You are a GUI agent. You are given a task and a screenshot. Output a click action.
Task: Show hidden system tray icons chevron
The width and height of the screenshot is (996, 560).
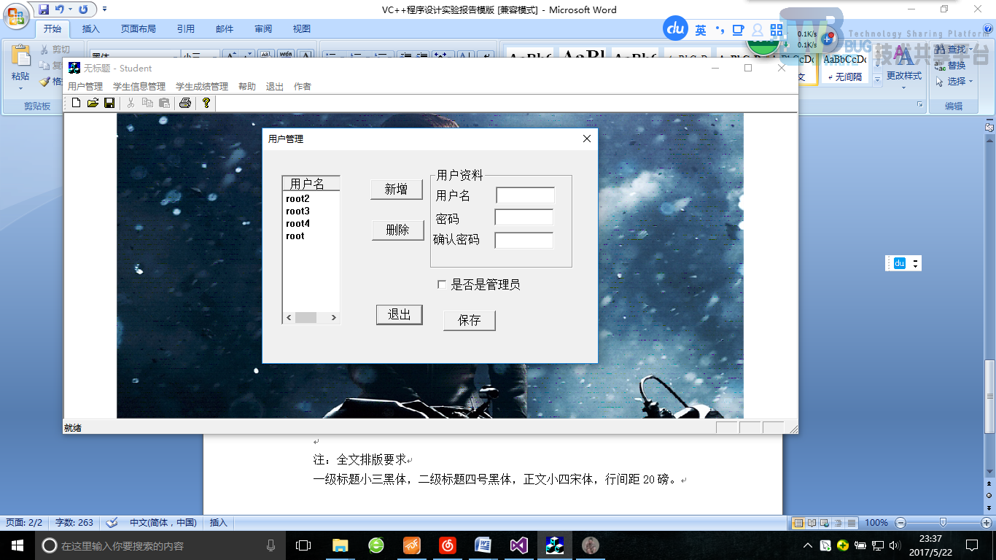[808, 545]
